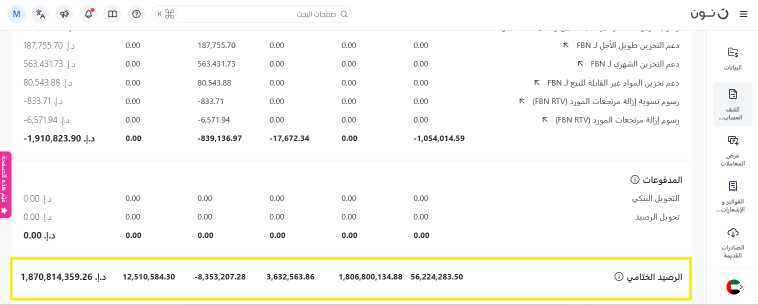Open the guide book icon
Screen dimensions: 758x305
click(112, 14)
